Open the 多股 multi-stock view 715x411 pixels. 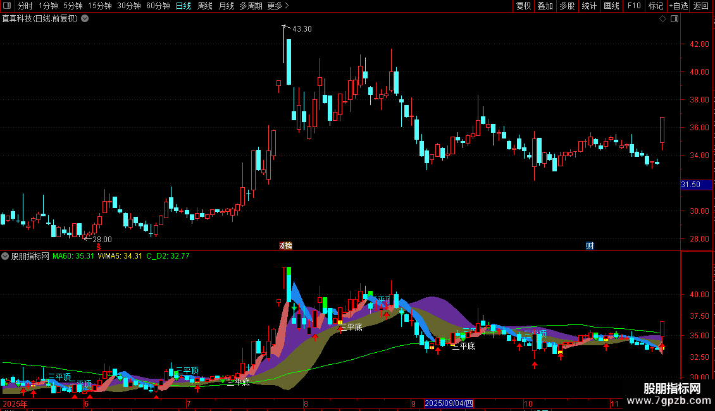pyautogui.click(x=568, y=6)
